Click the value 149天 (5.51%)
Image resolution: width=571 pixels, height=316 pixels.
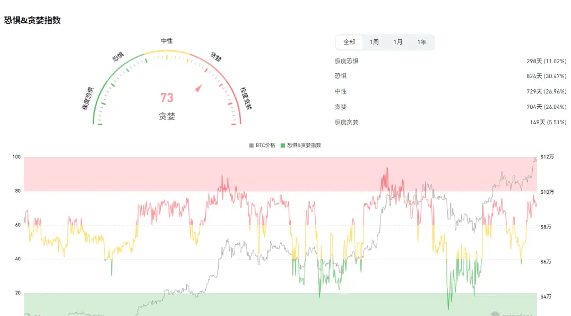pos(548,122)
